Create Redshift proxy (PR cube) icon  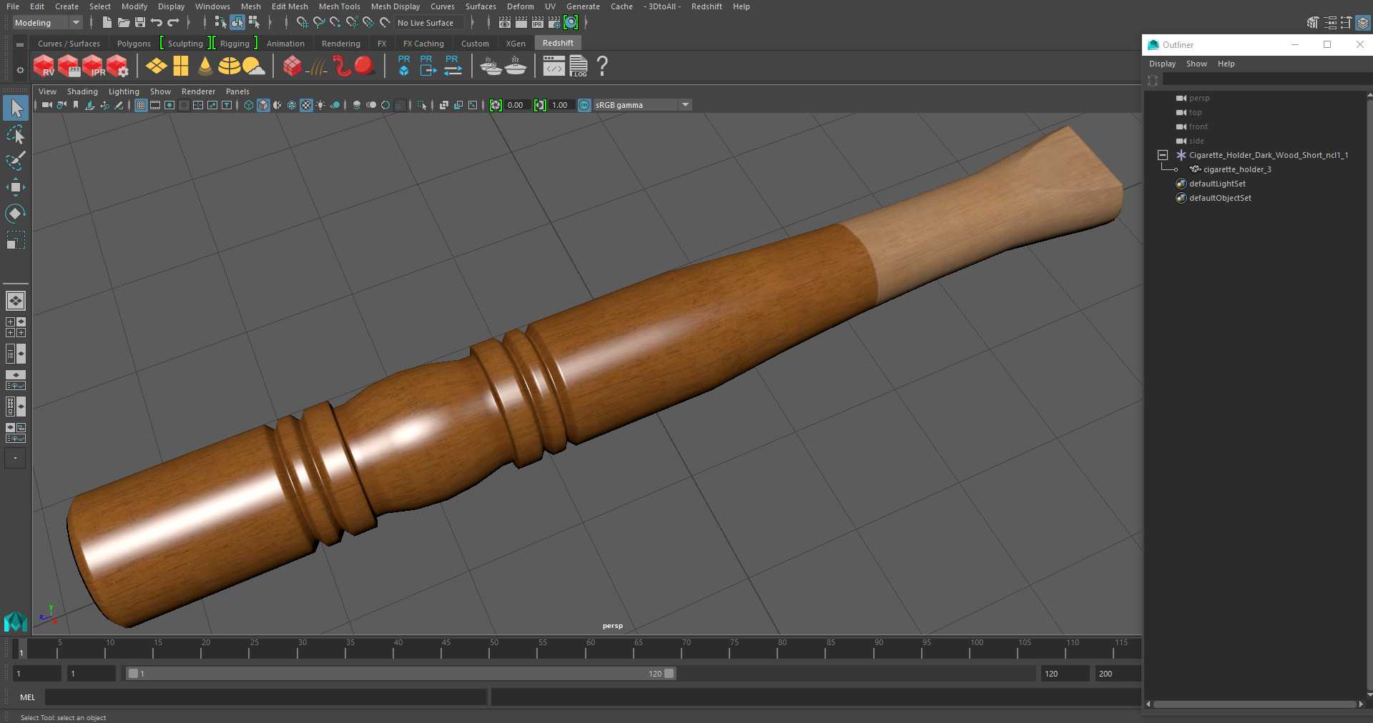(404, 66)
